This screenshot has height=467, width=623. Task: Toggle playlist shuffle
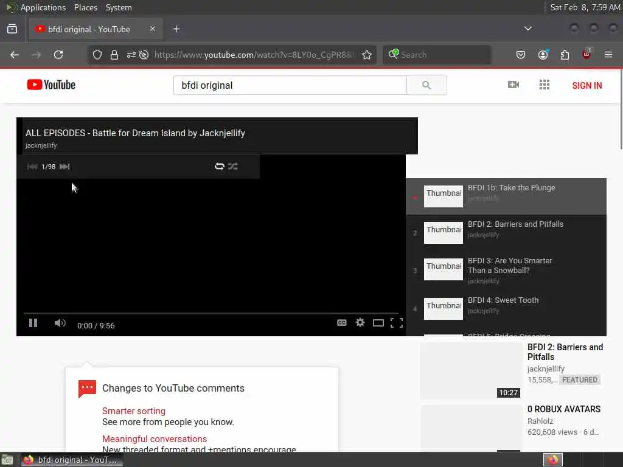[233, 167]
